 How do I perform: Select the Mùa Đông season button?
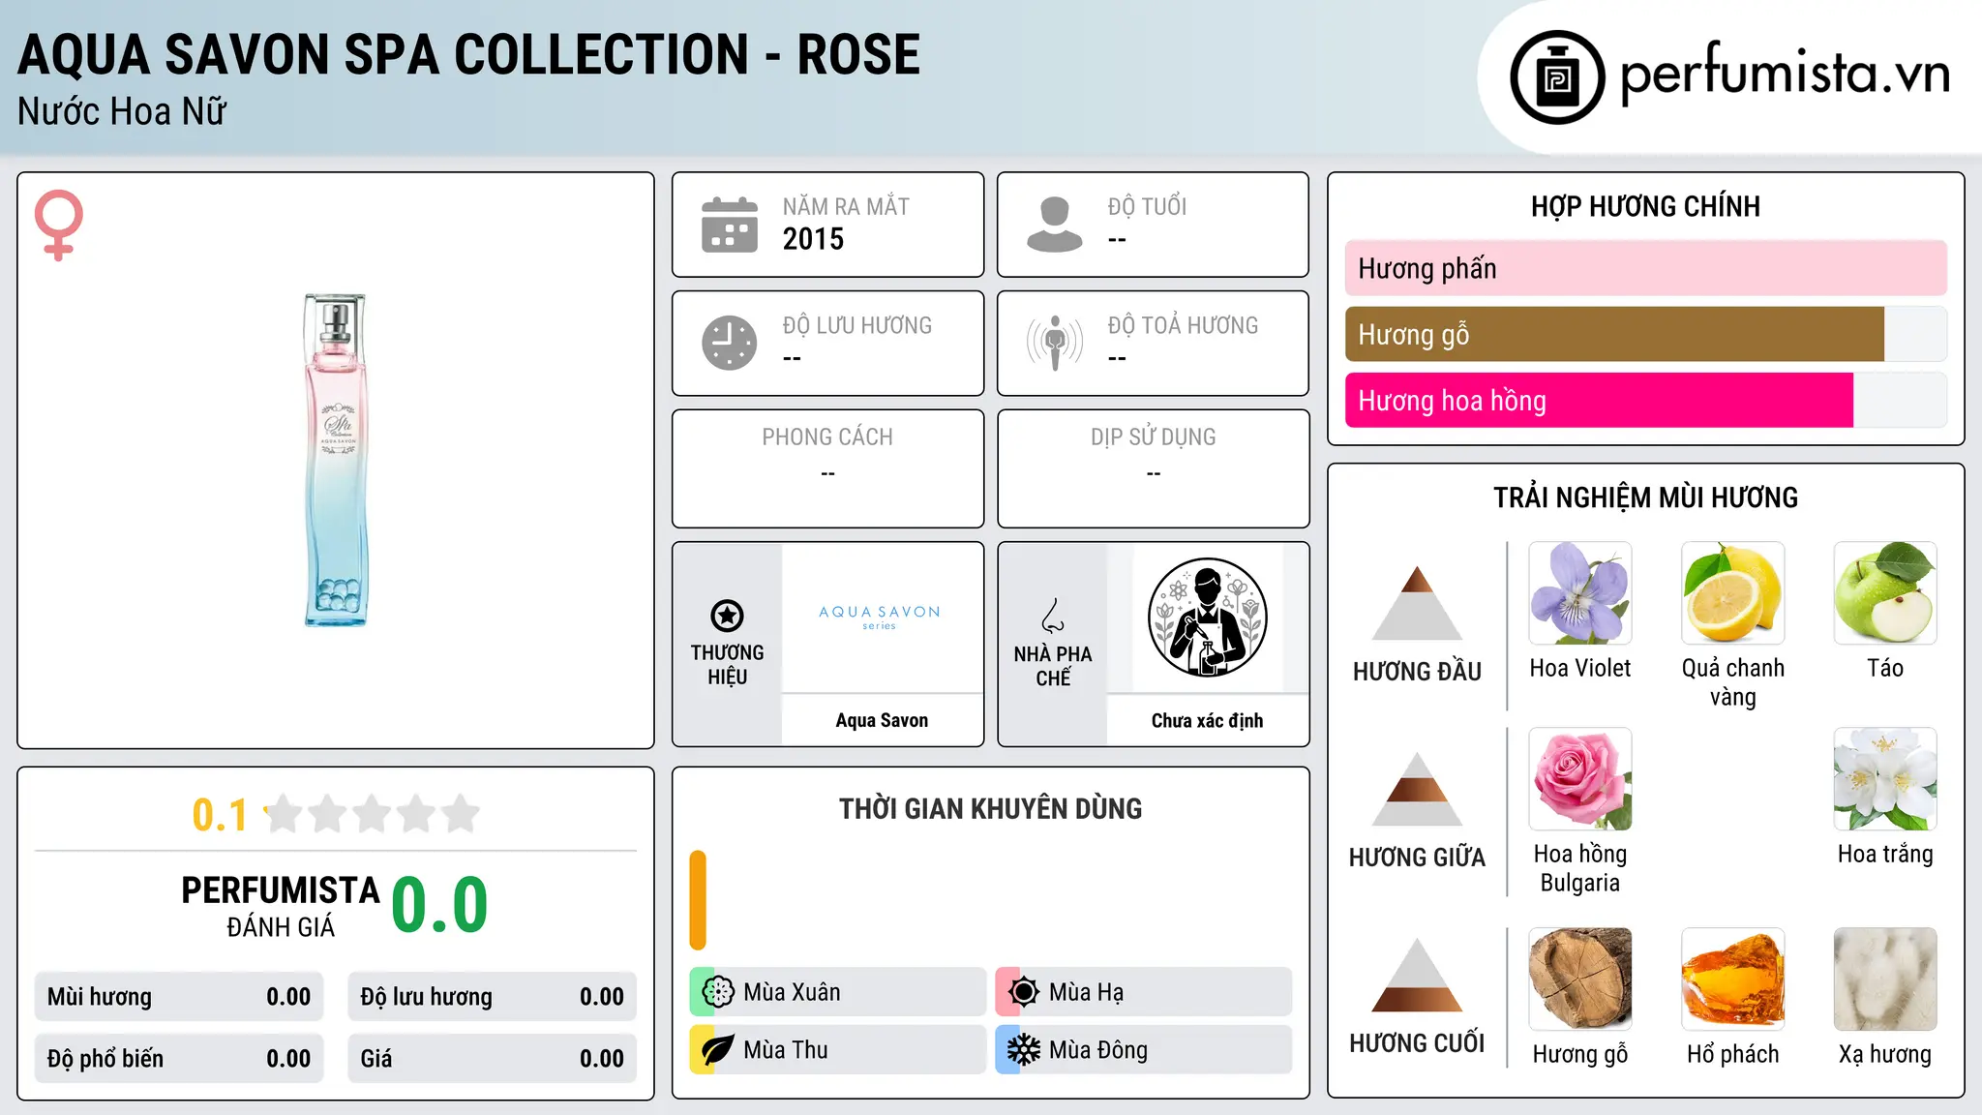pos(1144,1050)
